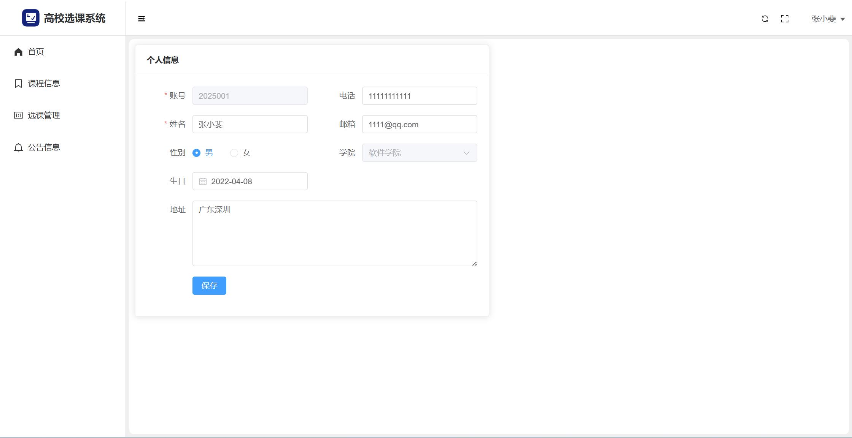Click the bell icon beside 公告信息
The width and height of the screenshot is (852, 438).
(18, 147)
